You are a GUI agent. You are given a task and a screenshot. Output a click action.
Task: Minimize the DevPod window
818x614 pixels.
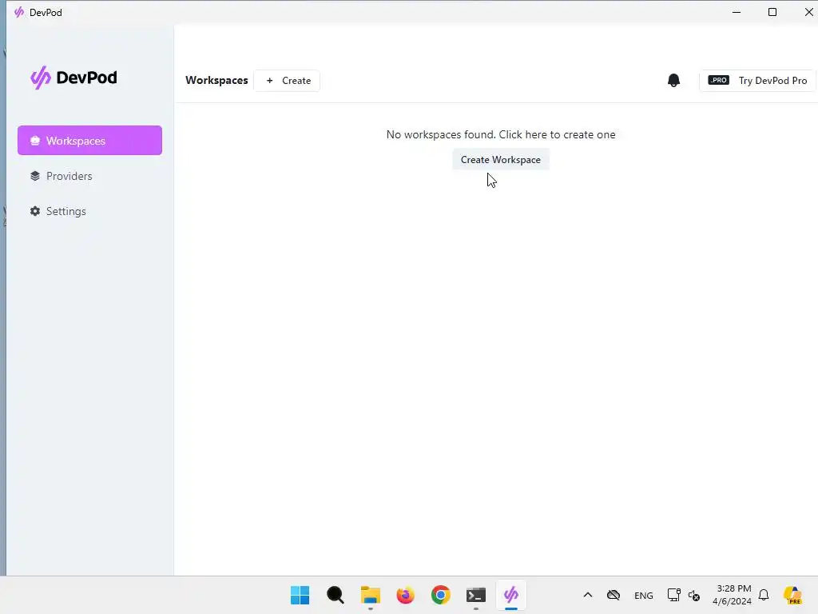(x=737, y=12)
